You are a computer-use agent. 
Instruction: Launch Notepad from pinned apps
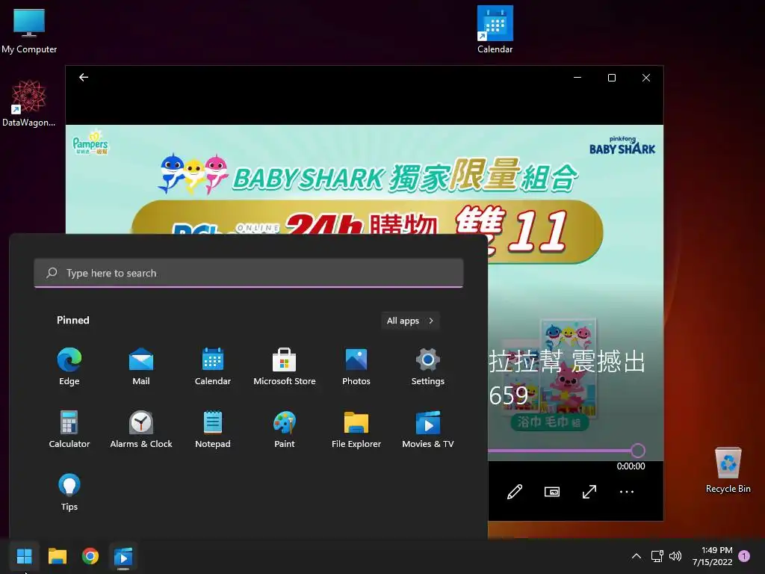[x=213, y=430]
